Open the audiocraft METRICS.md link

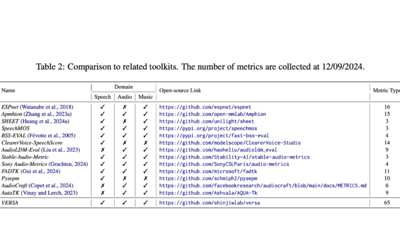[x=263, y=186]
